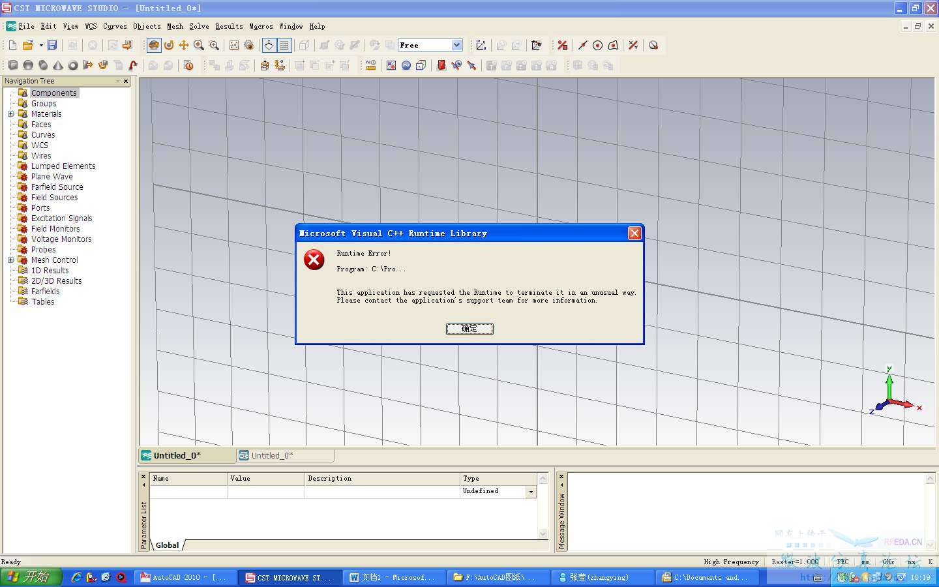Select the orange rotate profile tool
Viewport: 939px width, 587px height.
[103, 65]
